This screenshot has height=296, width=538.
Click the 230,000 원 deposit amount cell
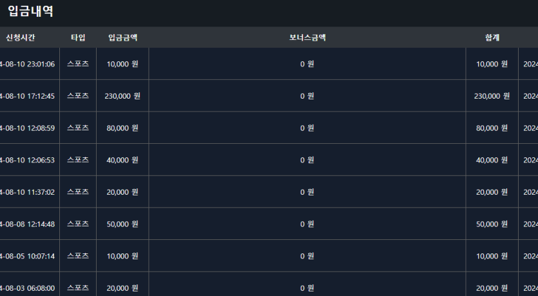click(x=122, y=96)
